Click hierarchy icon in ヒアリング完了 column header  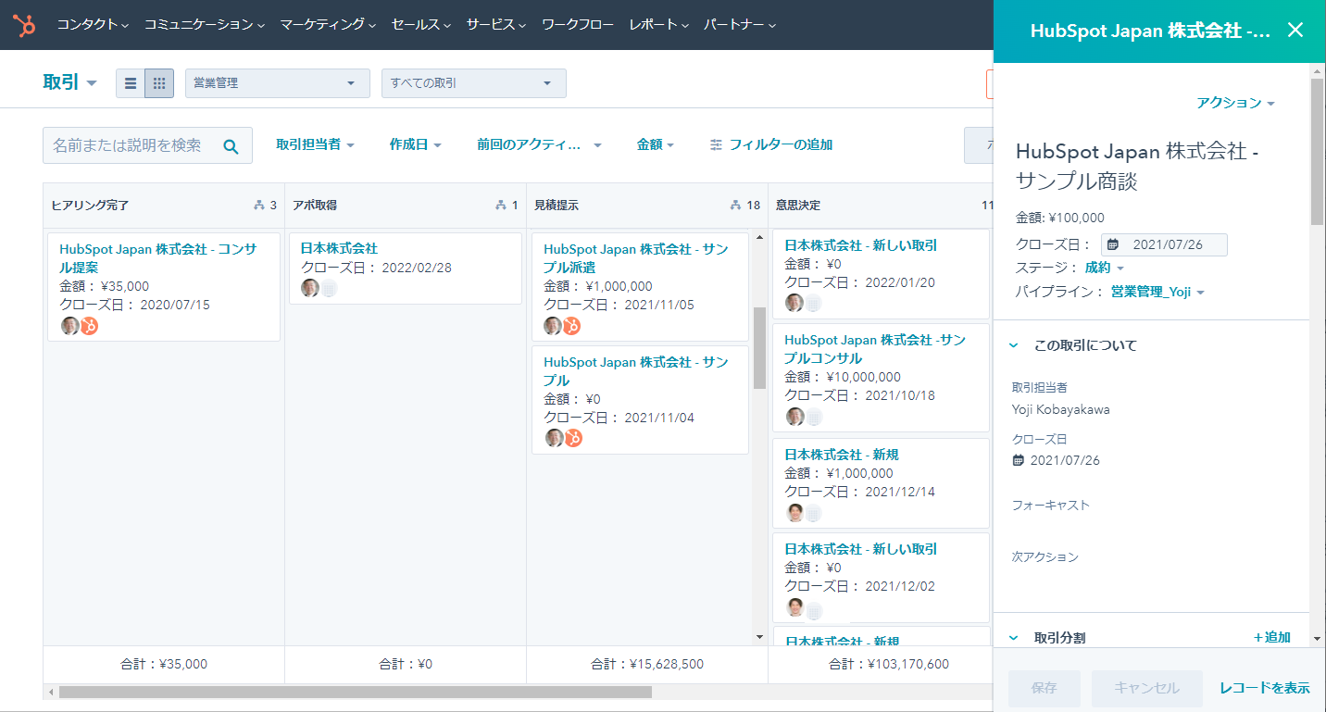click(258, 206)
